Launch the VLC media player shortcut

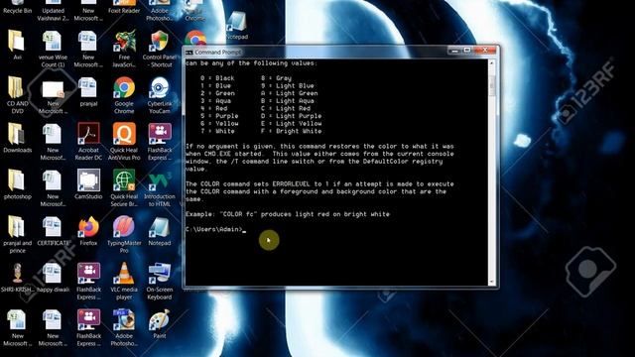pos(124,282)
